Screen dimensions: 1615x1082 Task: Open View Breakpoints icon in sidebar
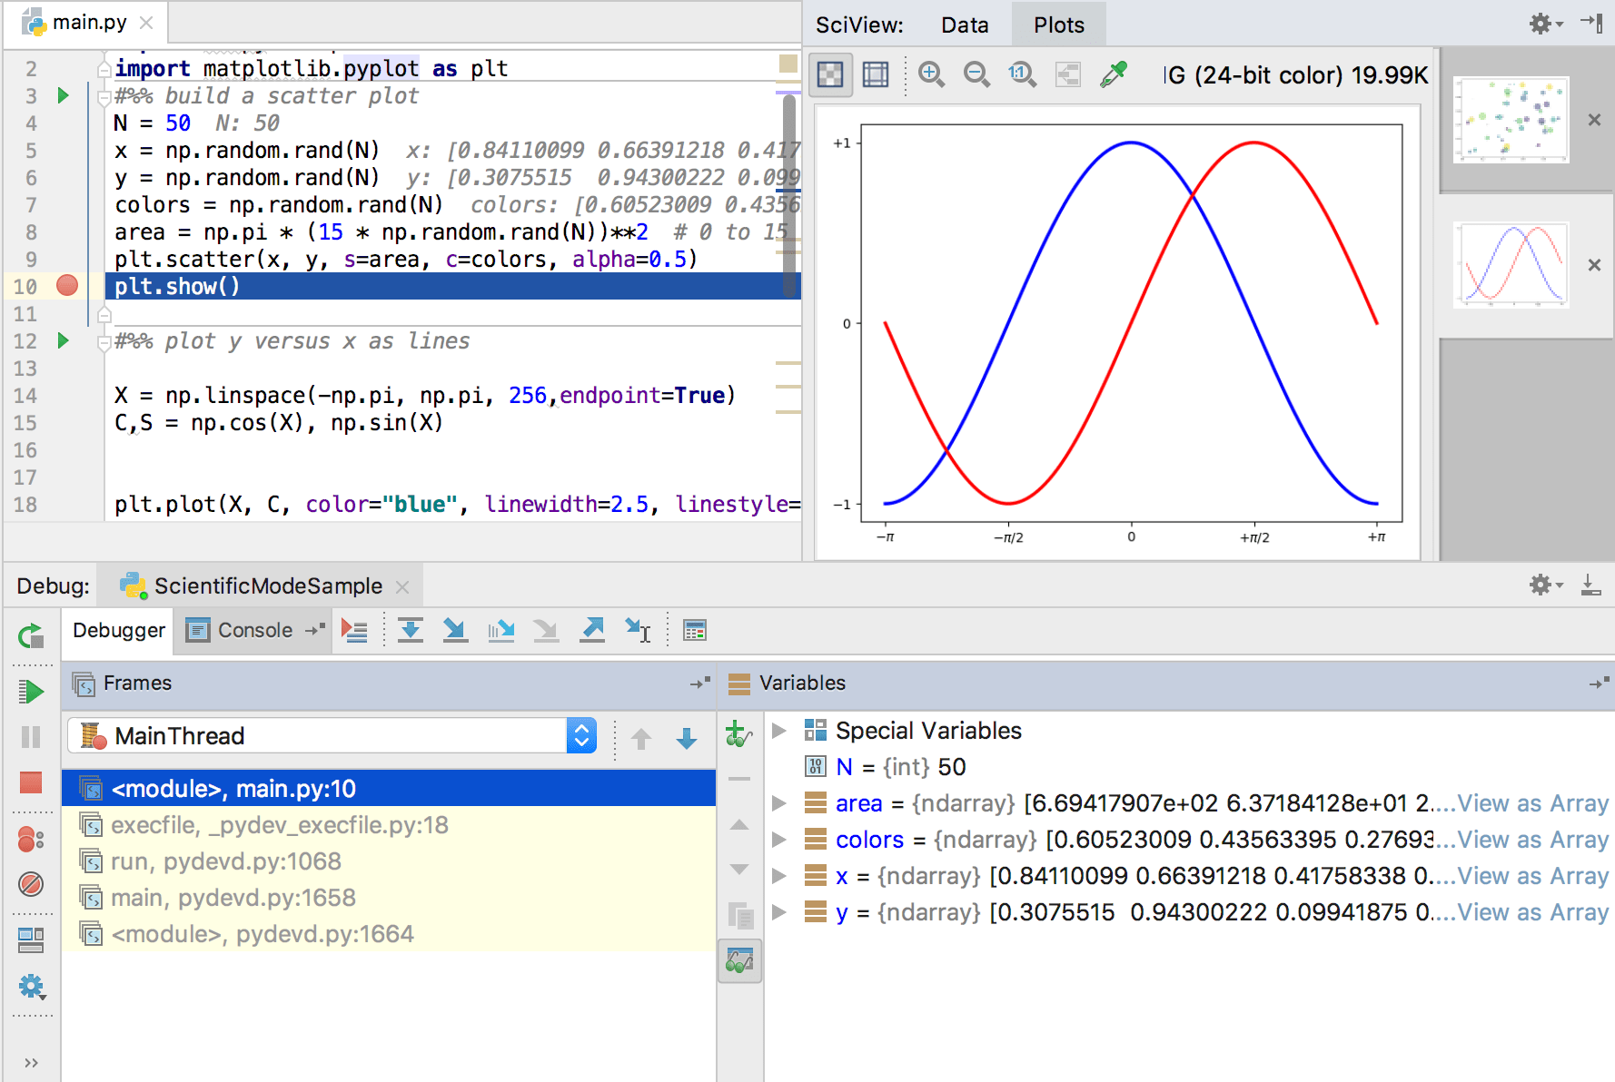point(31,840)
